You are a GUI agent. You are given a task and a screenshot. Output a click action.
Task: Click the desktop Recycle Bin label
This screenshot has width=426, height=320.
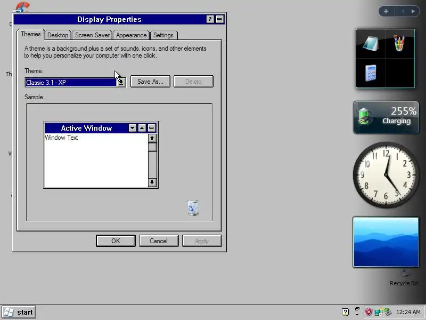pyautogui.click(x=404, y=283)
